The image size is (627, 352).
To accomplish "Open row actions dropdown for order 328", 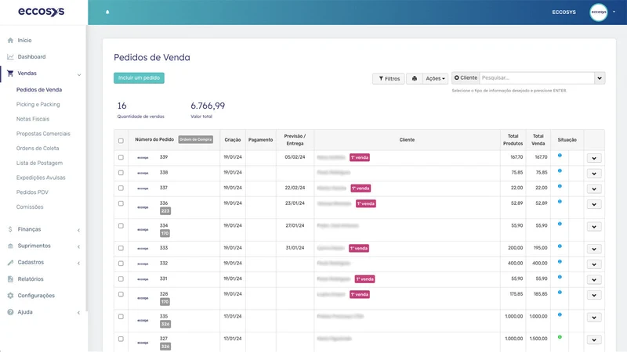I will pos(594,295).
